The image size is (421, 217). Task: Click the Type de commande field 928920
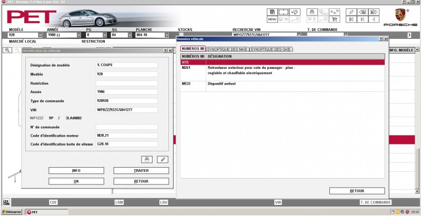point(127,101)
